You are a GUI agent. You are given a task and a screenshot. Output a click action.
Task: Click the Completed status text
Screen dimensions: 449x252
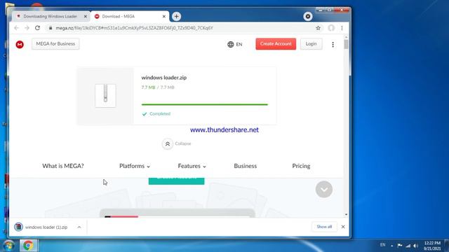point(160,113)
